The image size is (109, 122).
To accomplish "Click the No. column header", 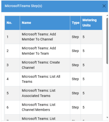I will (12, 23).
